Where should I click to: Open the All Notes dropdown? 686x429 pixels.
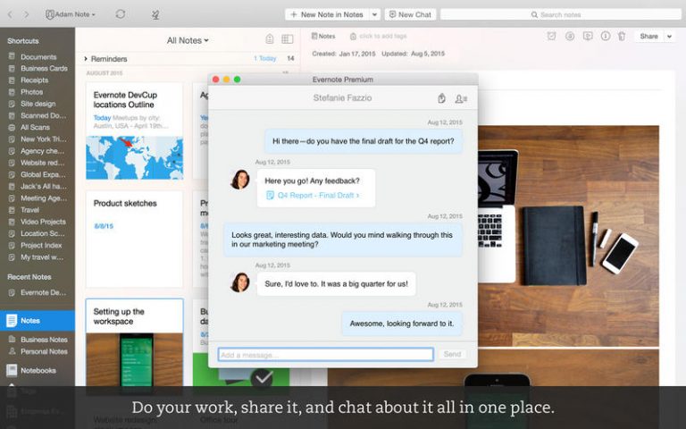coord(188,40)
